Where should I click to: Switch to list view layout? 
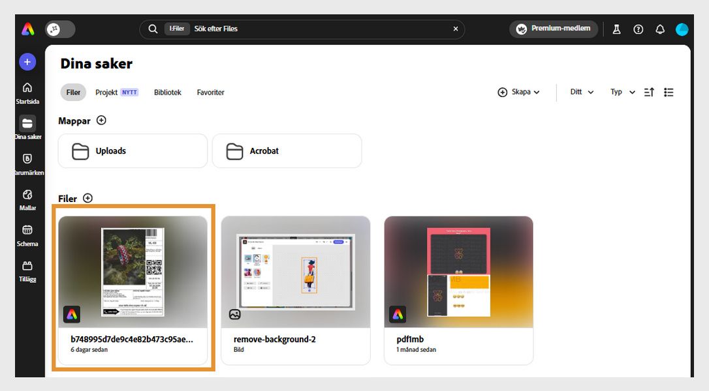click(x=669, y=92)
